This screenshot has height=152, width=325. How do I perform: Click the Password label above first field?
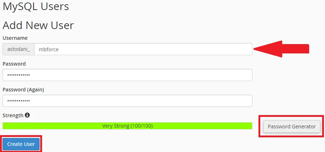(x=14, y=64)
